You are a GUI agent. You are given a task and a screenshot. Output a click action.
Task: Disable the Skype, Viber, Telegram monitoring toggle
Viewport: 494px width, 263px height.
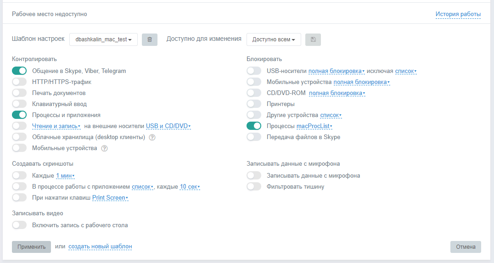click(x=19, y=71)
